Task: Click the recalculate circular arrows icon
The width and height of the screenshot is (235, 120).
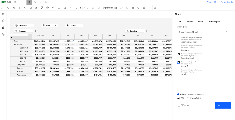Action: coord(59,8)
